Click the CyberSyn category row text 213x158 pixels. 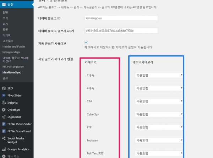[93, 114]
